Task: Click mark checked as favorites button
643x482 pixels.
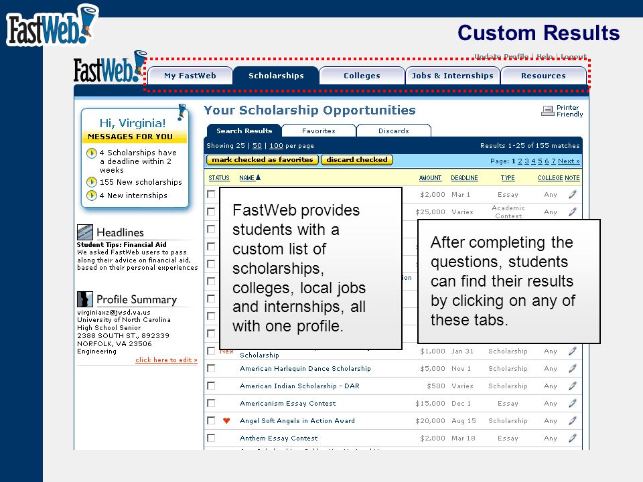Action: [x=263, y=160]
